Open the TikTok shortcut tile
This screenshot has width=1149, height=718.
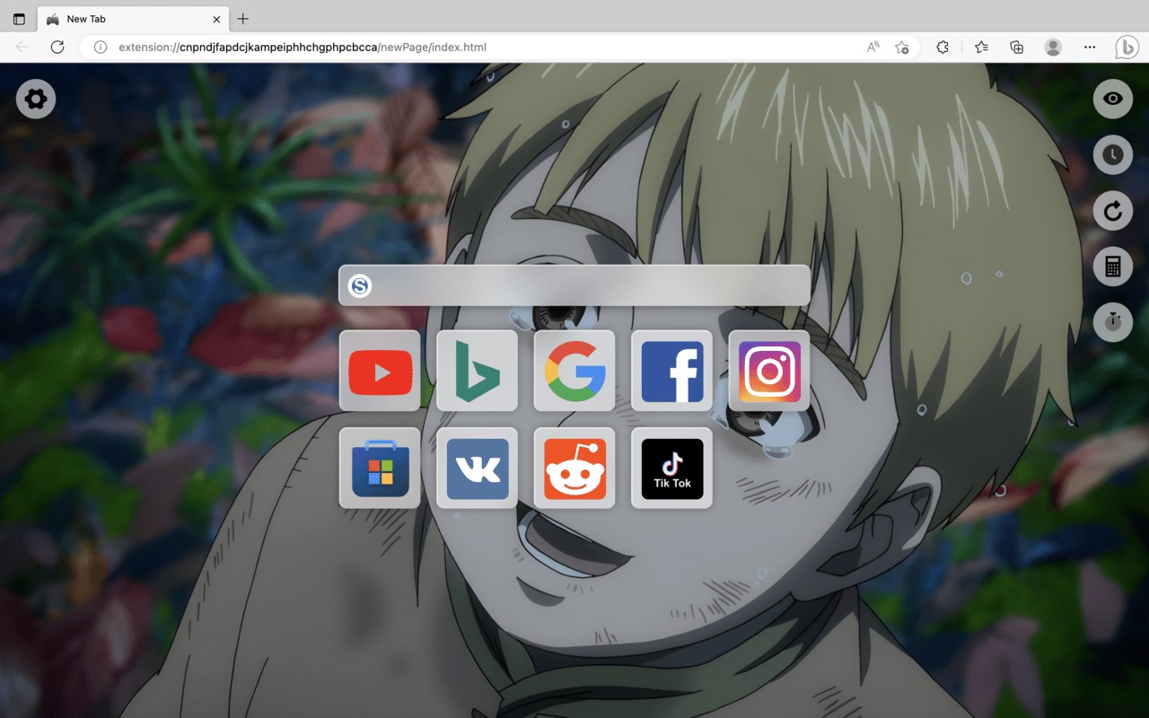671,468
